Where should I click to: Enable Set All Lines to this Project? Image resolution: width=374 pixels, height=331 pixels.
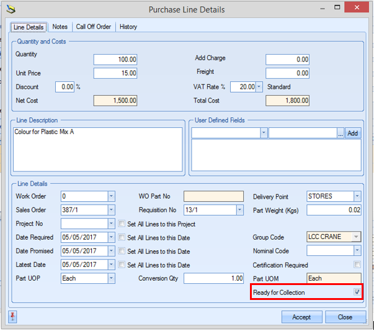[122, 224]
